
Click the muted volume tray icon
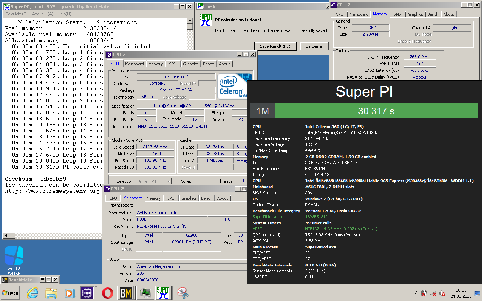(442, 293)
